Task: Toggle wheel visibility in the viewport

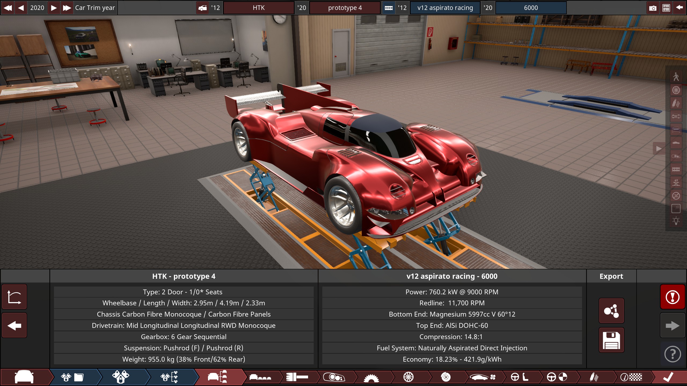Action: pos(676,90)
